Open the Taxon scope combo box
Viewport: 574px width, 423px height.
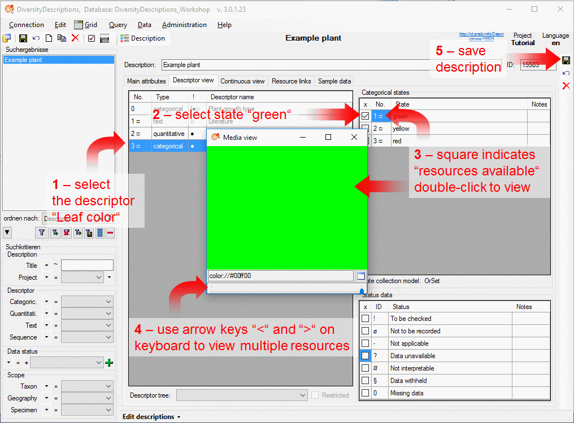pyautogui.click(x=87, y=386)
